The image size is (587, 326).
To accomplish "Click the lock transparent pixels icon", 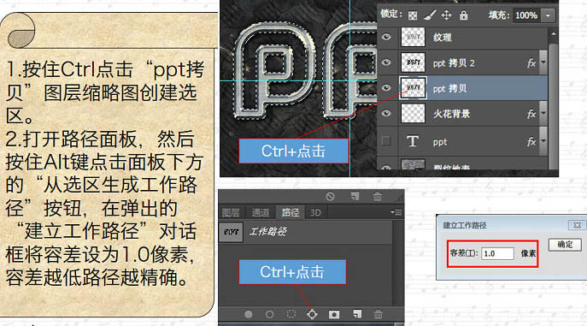I will tap(413, 15).
